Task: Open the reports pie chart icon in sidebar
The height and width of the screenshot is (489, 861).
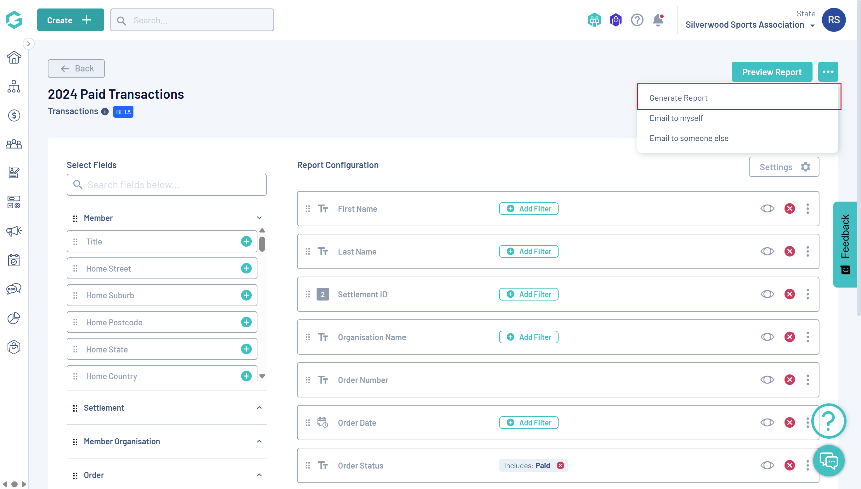Action: click(14, 318)
